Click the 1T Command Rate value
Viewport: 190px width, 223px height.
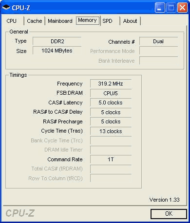pos(111,159)
